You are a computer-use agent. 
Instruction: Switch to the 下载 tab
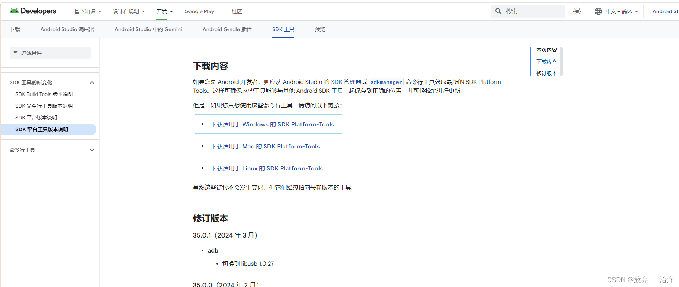click(15, 29)
